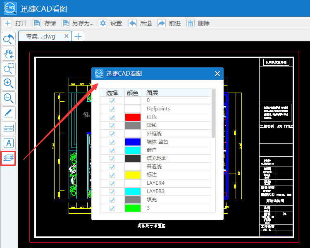Click the 选择 column header
The width and height of the screenshot is (310, 248).
112,93
